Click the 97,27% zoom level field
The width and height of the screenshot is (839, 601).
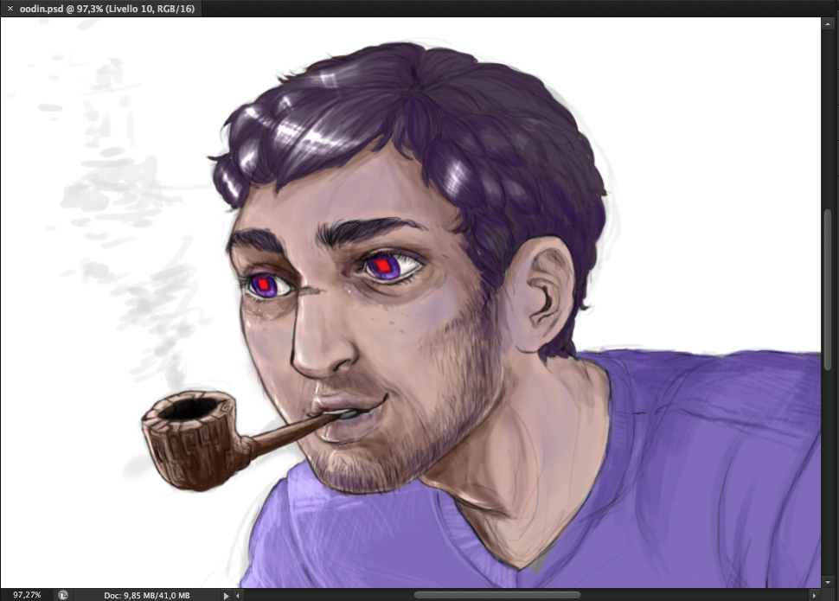tap(27, 595)
